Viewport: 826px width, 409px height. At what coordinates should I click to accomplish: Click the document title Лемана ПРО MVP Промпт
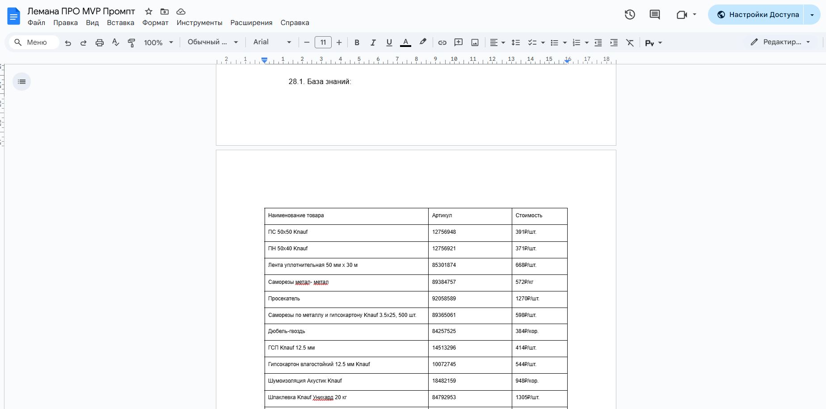coord(81,11)
